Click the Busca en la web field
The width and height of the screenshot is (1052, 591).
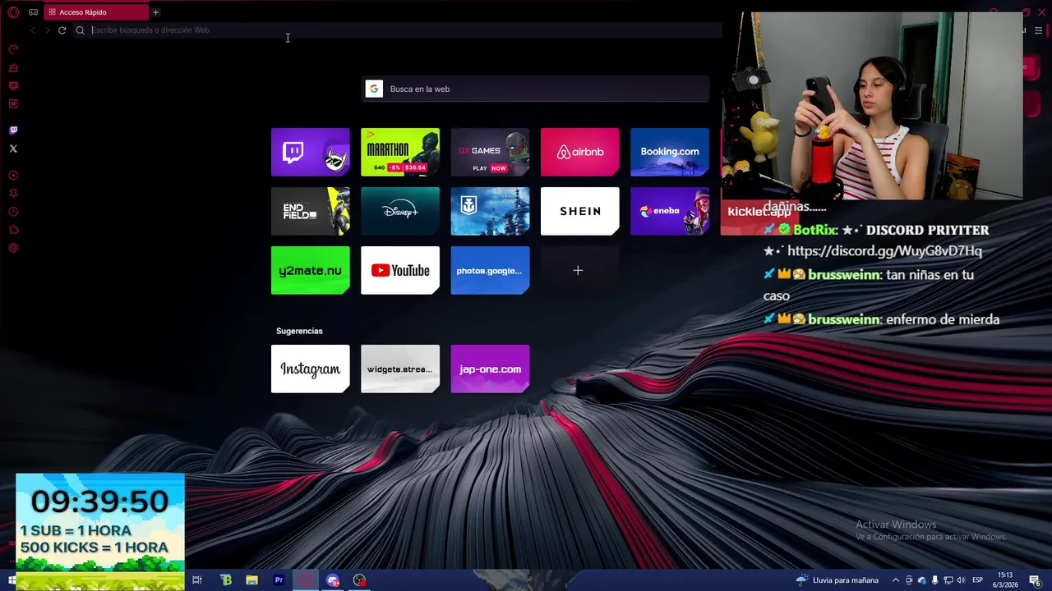tap(535, 89)
